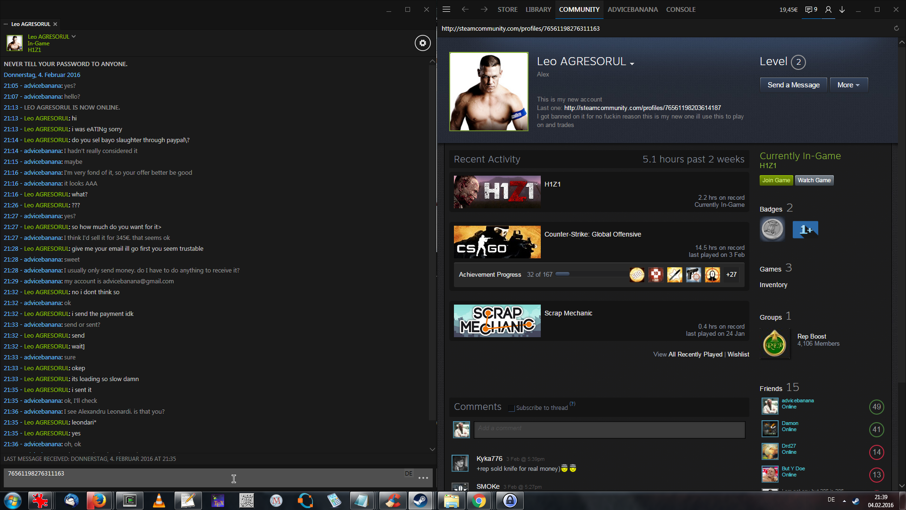
Task: Open CCleaner from the taskbar
Action: (392, 501)
